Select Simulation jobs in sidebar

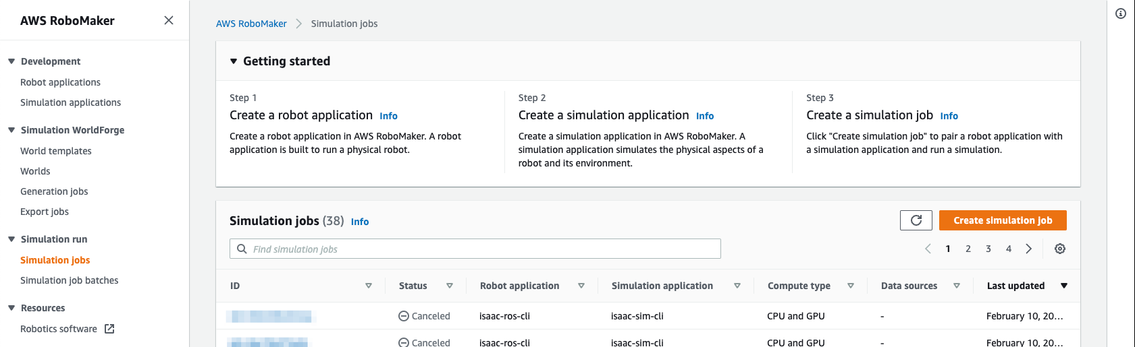click(55, 260)
